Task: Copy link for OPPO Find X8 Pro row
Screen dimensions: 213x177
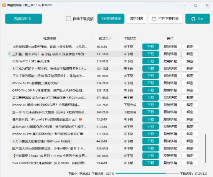Action: pos(170,90)
